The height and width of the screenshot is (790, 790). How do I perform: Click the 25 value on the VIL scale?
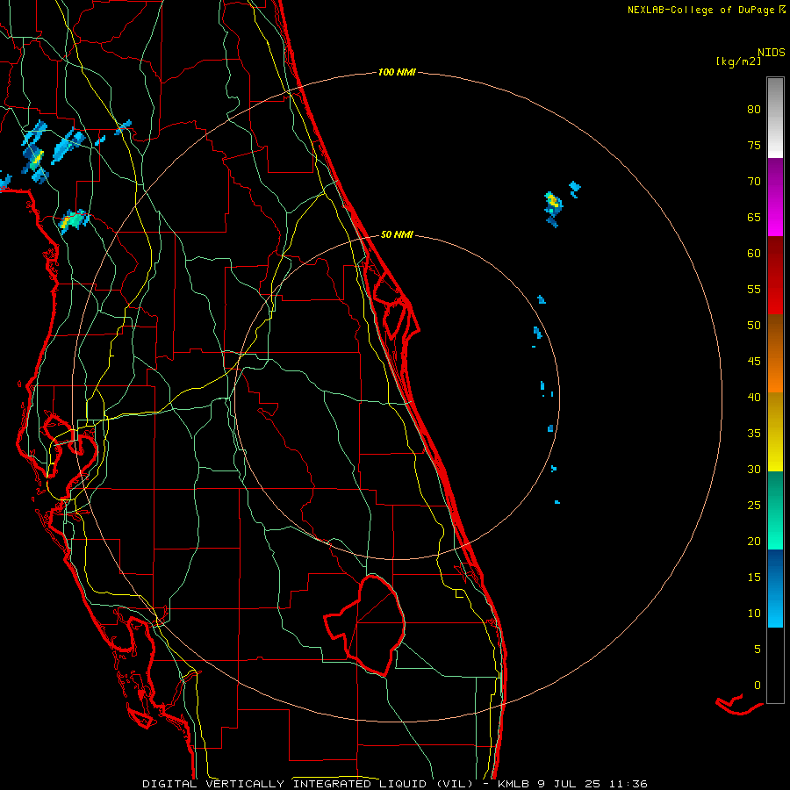coord(754,506)
